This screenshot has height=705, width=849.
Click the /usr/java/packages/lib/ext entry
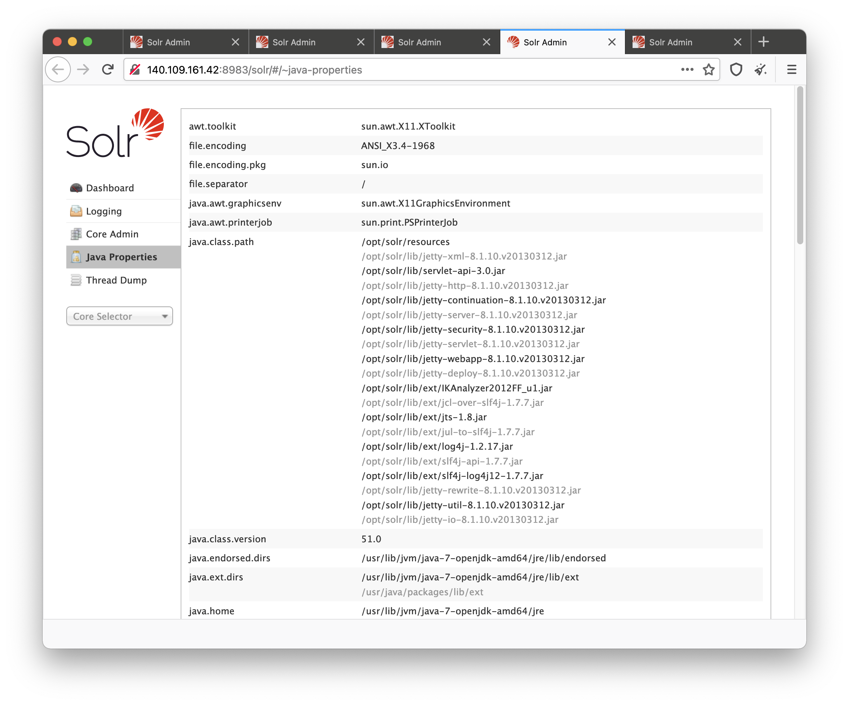pyautogui.click(x=422, y=592)
